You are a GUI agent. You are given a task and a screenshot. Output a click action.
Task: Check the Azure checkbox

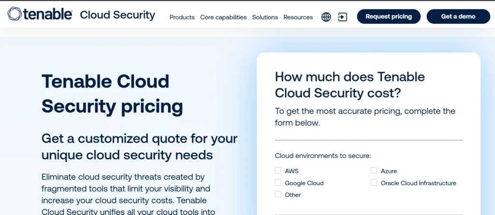tap(374, 170)
